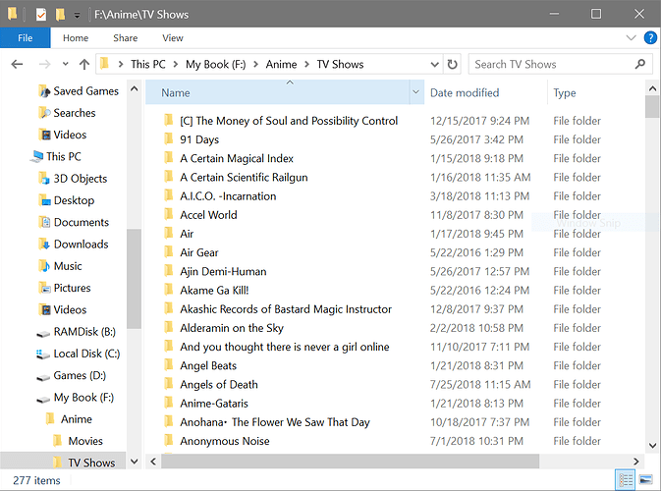This screenshot has width=661, height=491.
Task: Select the Anime-Gataris folder icon
Action: [x=169, y=403]
